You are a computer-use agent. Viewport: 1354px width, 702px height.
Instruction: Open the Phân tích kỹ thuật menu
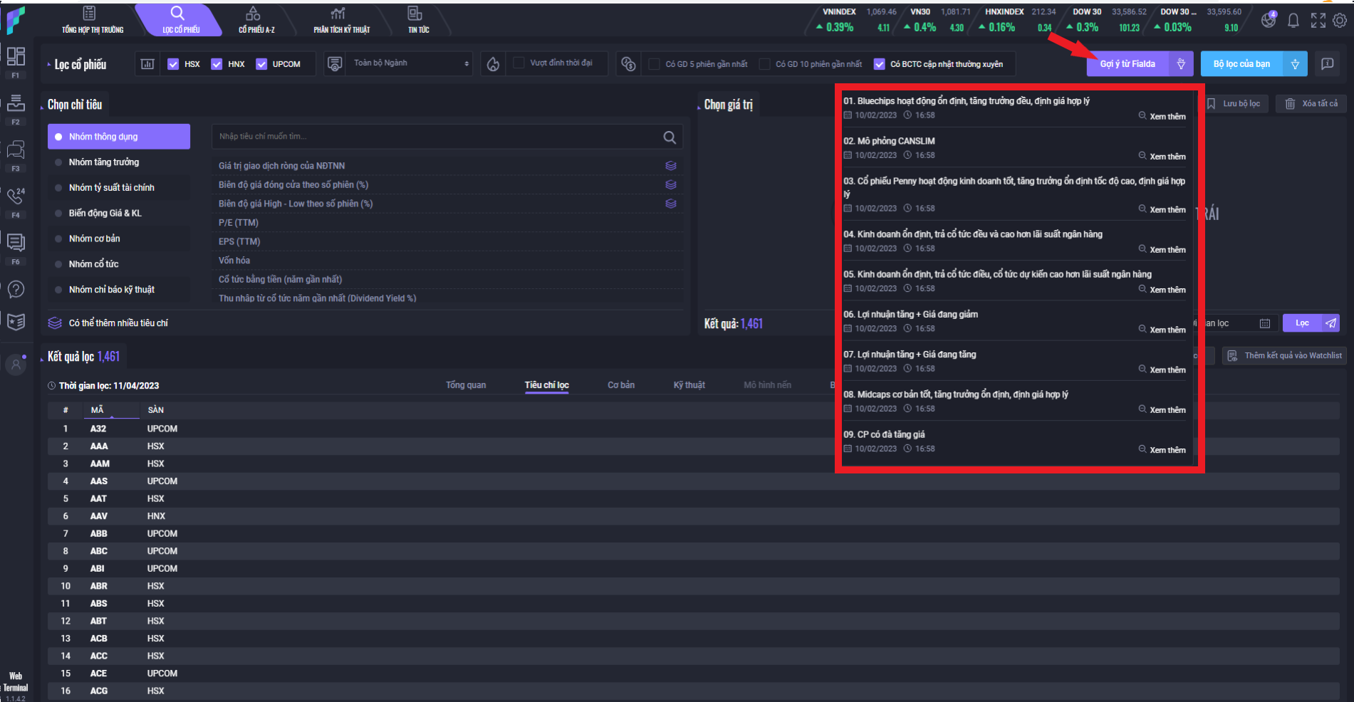click(x=341, y=21)
